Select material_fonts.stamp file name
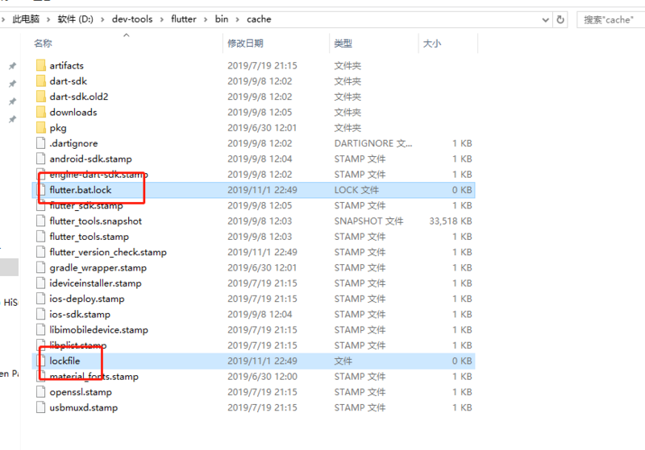Screen dimensions: 645x450 point(94,376)
